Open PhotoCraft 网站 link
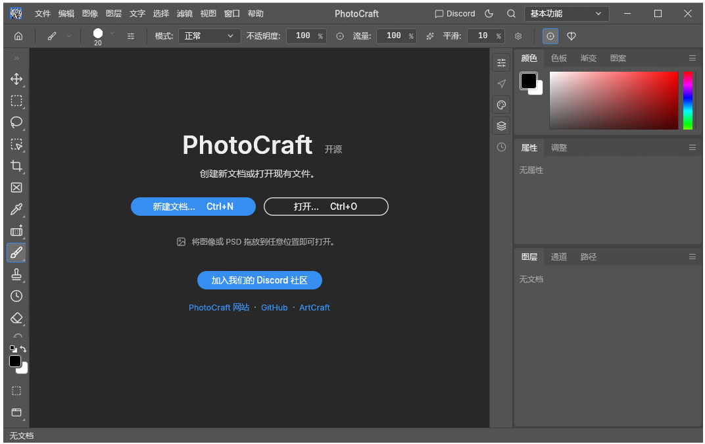Viewport: 705px width, 444px height. pos(219,308)
